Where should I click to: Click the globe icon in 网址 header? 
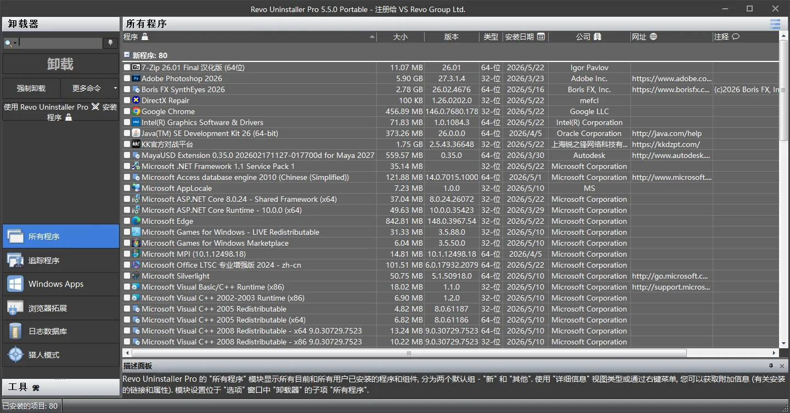click(653, 37)
